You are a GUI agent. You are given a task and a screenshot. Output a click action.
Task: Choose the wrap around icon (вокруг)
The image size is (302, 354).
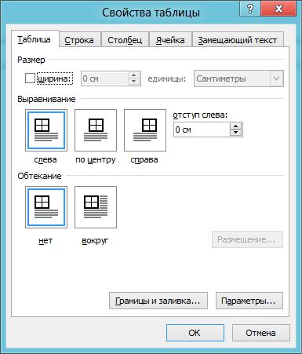point(96,207)
